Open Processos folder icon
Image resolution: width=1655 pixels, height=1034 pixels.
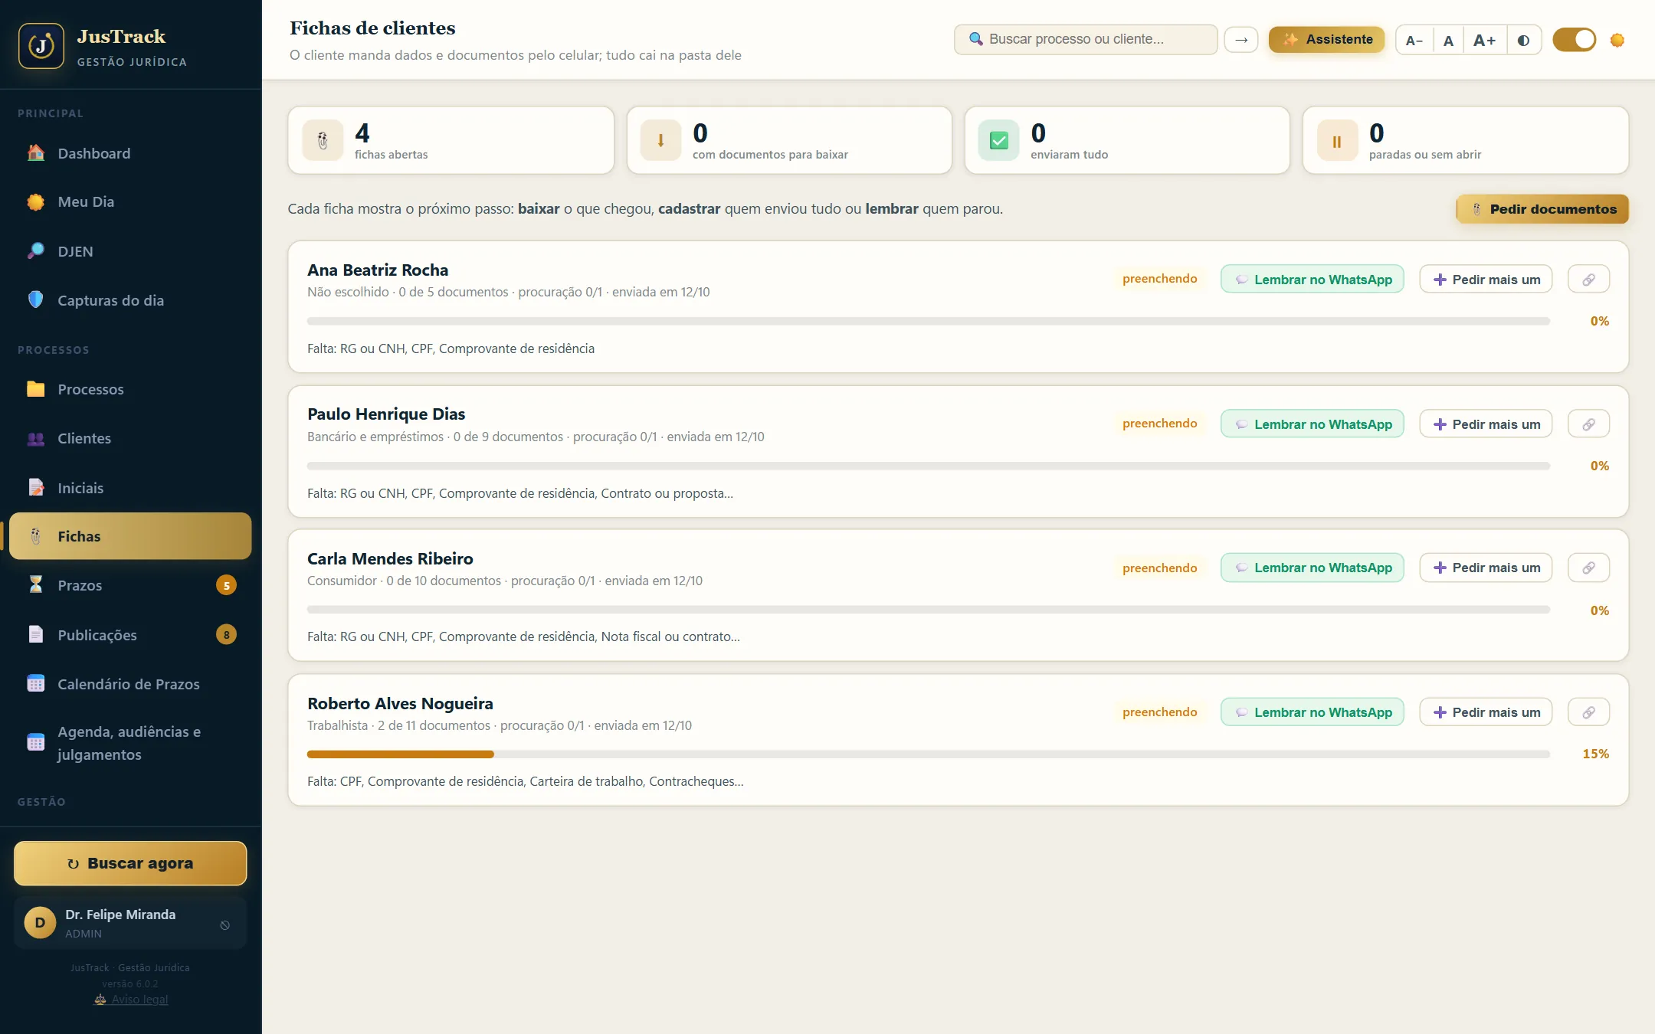pyautogui.click(x=35, y=389)
